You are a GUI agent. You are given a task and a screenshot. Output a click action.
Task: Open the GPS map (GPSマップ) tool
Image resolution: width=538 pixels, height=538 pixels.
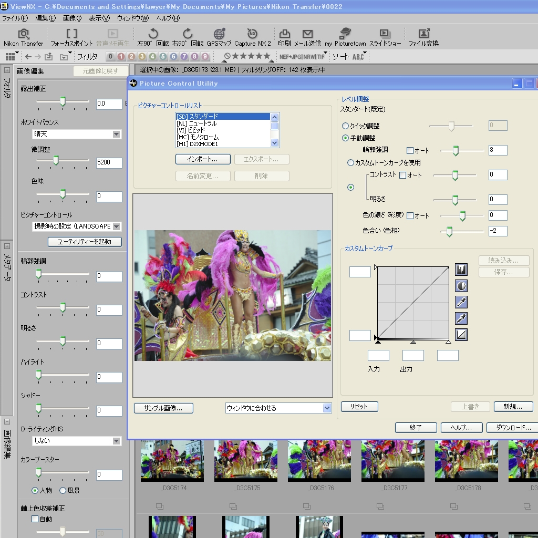(x=219, y=35)
